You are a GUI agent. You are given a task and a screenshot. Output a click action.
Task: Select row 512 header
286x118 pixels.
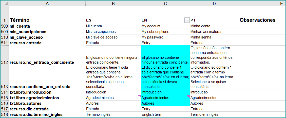click(5, 62)
